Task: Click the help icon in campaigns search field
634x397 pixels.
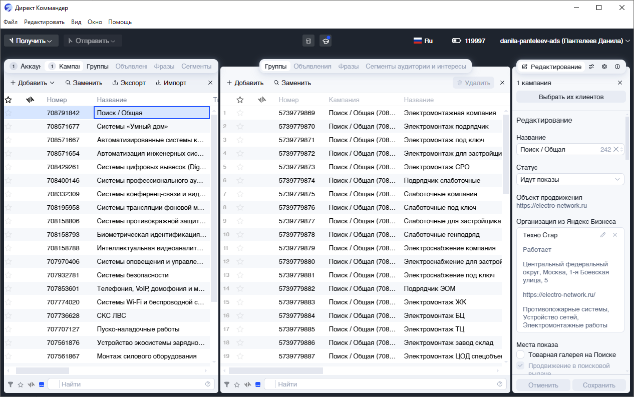Action: point(208,384)
